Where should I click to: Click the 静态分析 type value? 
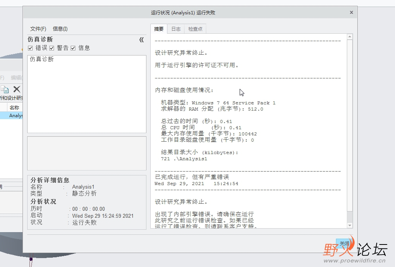click(84, 193)
